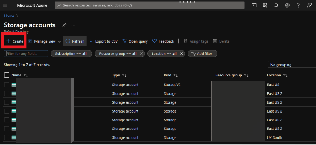This screenshot has height=145, width=316.
Task: Refresh the storage accounts list
Action: (x=75, y=41)
